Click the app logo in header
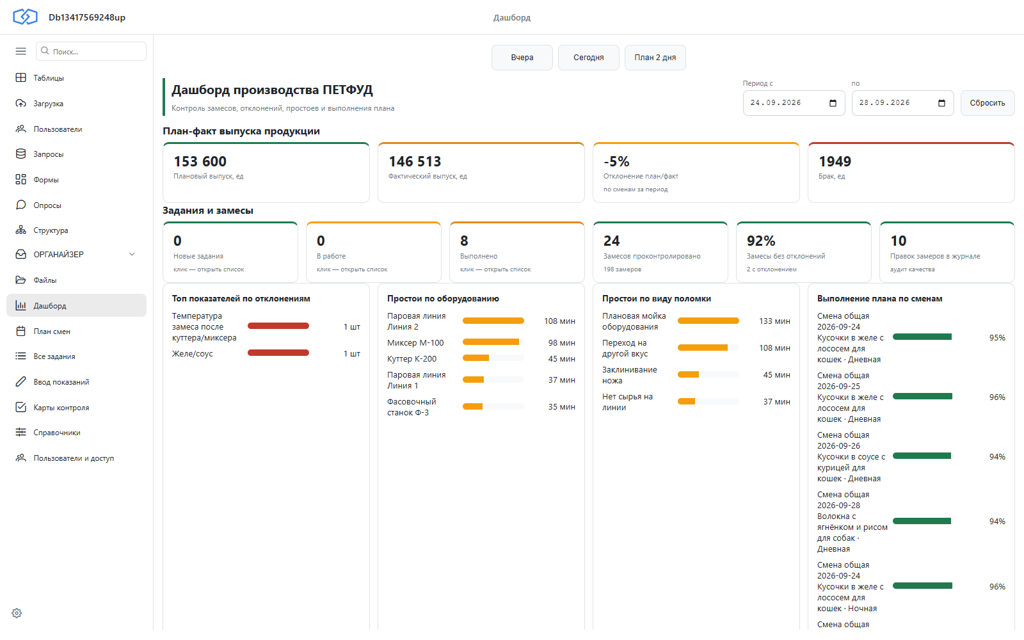Viewport: 1024px width, 640px height. [25, 17]
